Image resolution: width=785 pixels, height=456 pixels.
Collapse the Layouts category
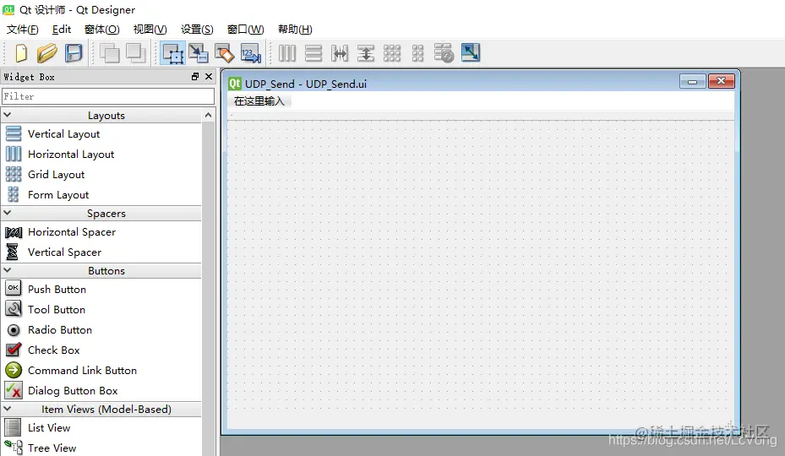click(8, 115)
